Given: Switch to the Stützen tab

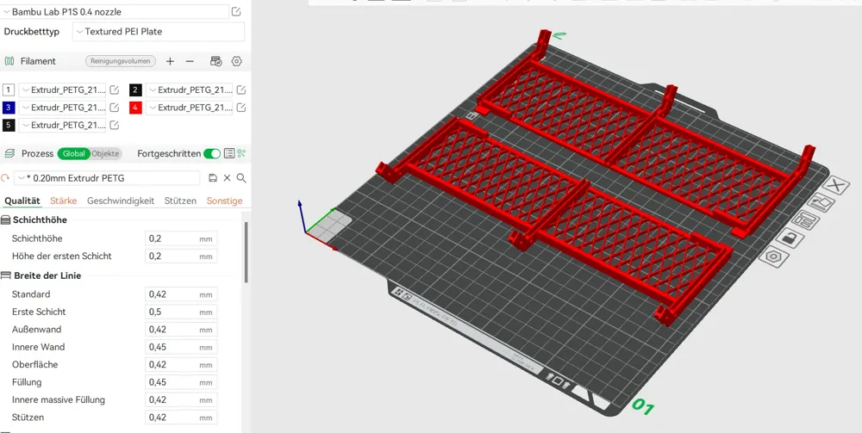Looking at the screenshot, I should [180, 201].
